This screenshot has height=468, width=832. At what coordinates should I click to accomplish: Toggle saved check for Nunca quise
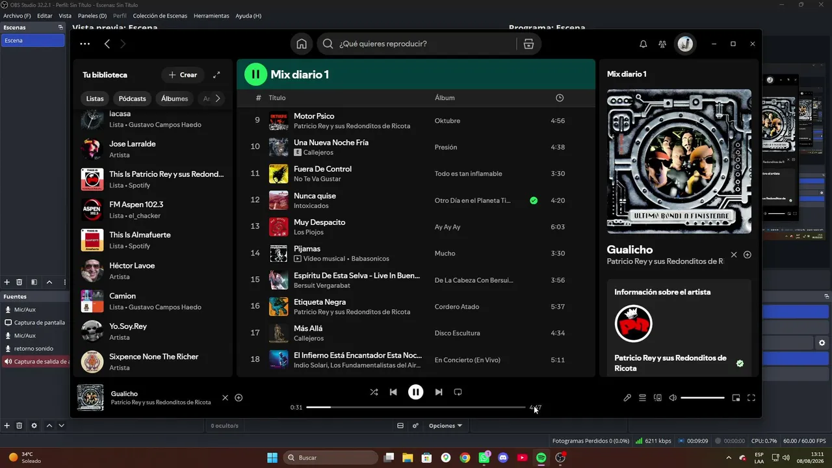[534, 200]
